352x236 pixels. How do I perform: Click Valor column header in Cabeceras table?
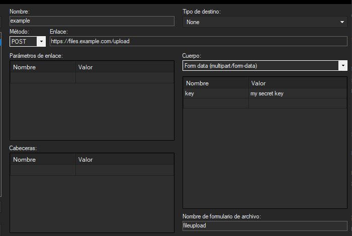tap(125, 159)
